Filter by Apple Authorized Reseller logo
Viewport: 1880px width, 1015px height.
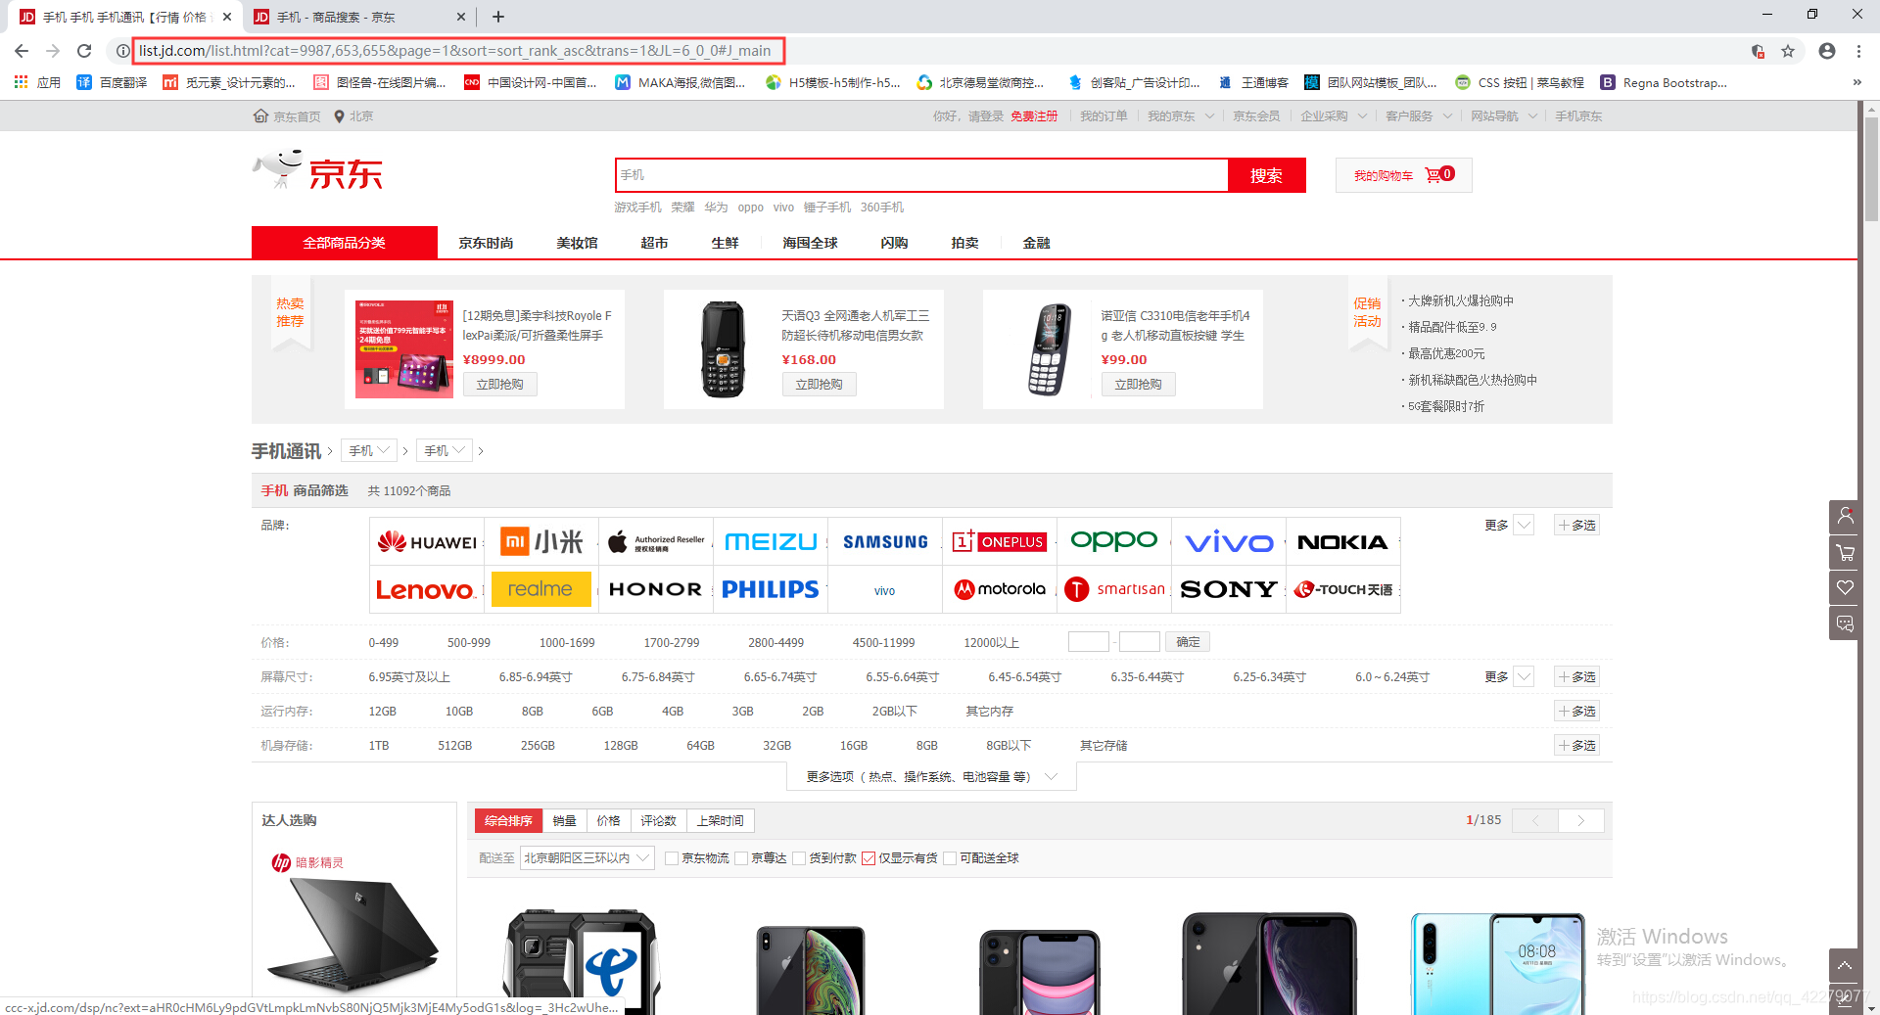click(x=656, y=541)
